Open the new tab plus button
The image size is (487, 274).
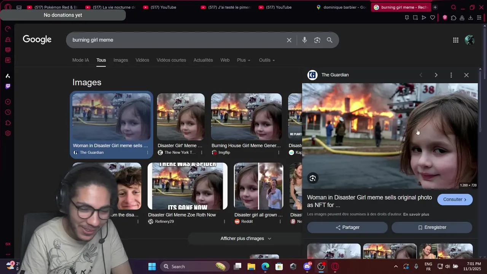click(x=435, y=7)
